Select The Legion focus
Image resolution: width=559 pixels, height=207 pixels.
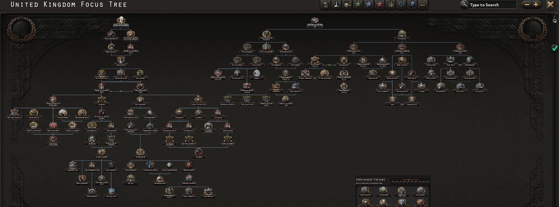[x=198, y=153]
